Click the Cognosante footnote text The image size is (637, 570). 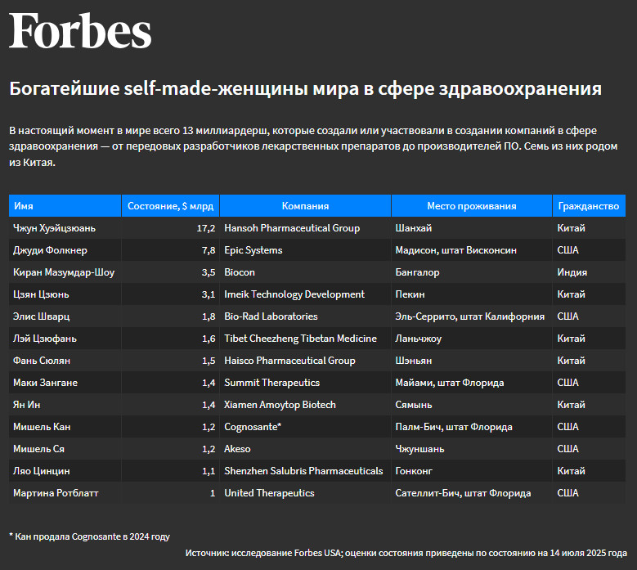pyautogui.click(x=89, y=536)
